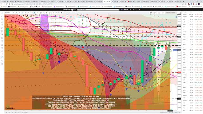Select the text annotation tool

2,25
